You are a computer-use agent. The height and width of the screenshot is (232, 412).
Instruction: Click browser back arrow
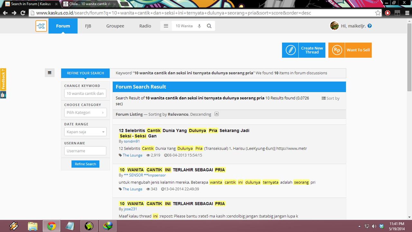[5, 13]
